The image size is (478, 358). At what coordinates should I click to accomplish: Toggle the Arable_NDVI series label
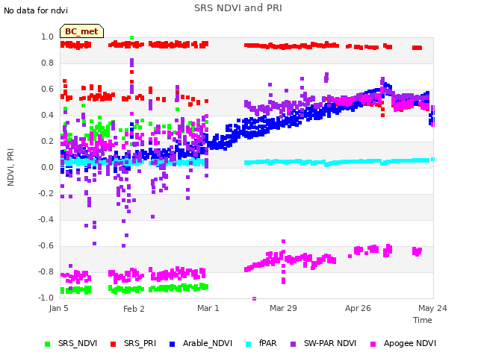click(x=208, y=343)
